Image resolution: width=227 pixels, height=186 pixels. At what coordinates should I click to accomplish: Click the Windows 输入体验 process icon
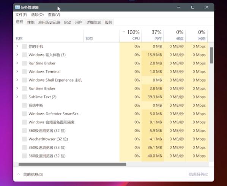[24, 55]
